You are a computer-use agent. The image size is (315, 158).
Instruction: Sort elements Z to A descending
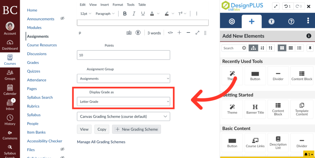[270, 48]
